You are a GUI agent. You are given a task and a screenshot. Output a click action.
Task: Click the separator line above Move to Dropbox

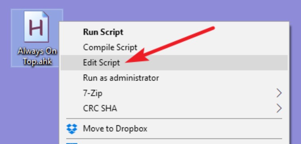(x=174, y=119)
